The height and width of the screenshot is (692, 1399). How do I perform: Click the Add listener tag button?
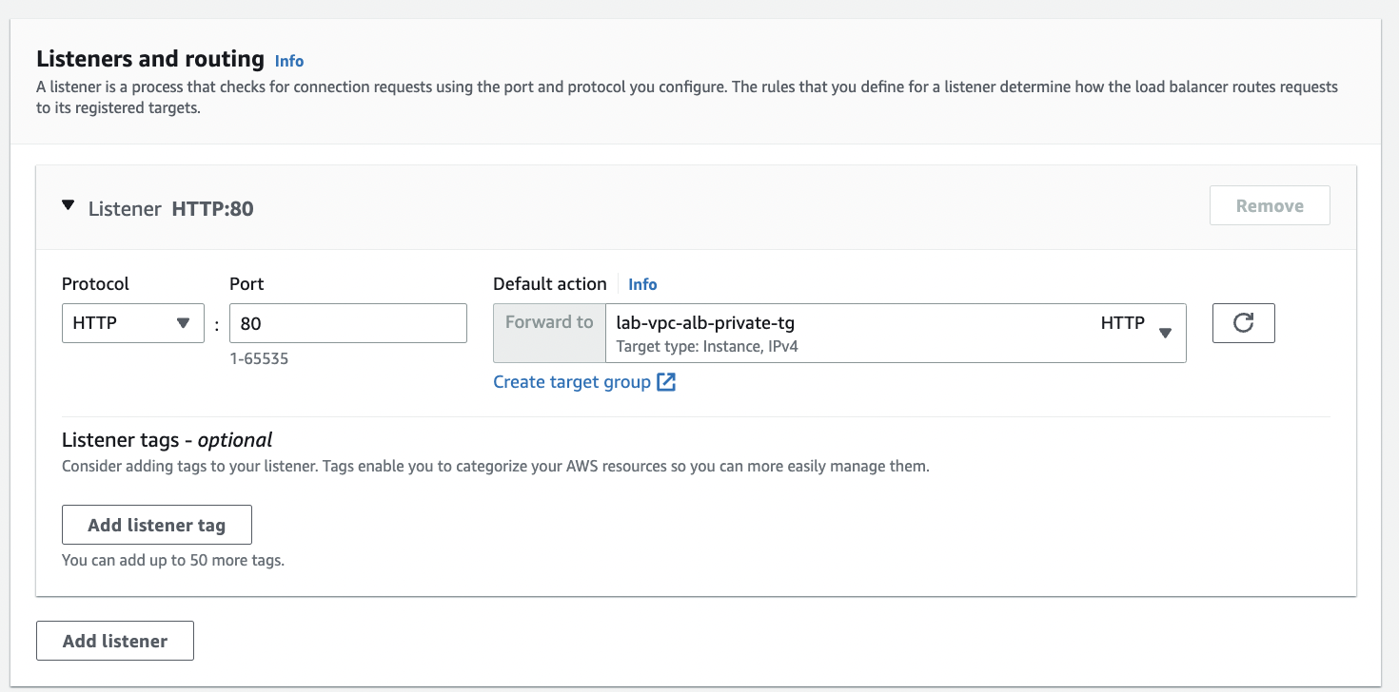pos(156,525)
